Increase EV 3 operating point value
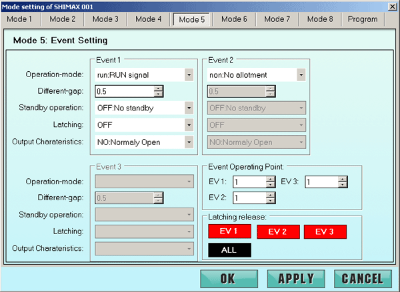This screenshot has width=400, height=292. 342,178
